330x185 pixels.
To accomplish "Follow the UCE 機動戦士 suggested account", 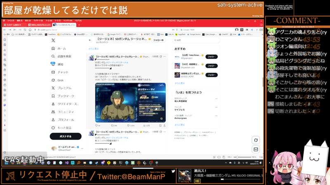I will (212, 66).
